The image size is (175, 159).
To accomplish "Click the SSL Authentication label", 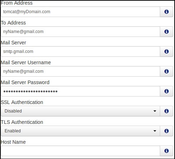I will coord(22,102).
